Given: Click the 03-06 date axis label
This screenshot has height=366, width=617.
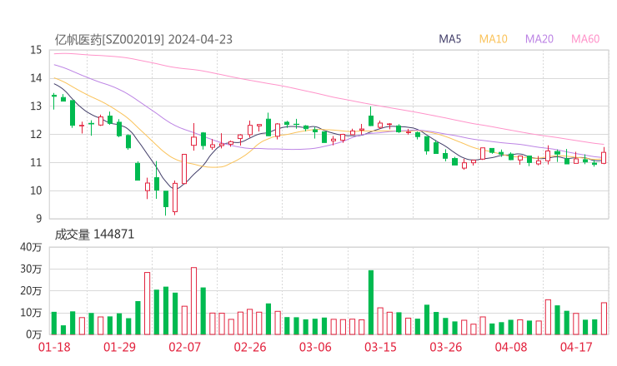Looking at the screenshot, I should [315, 347].
